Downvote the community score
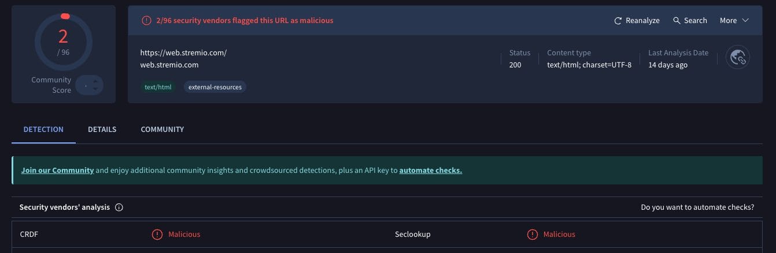The image size is (776, 253). (94, 90)
